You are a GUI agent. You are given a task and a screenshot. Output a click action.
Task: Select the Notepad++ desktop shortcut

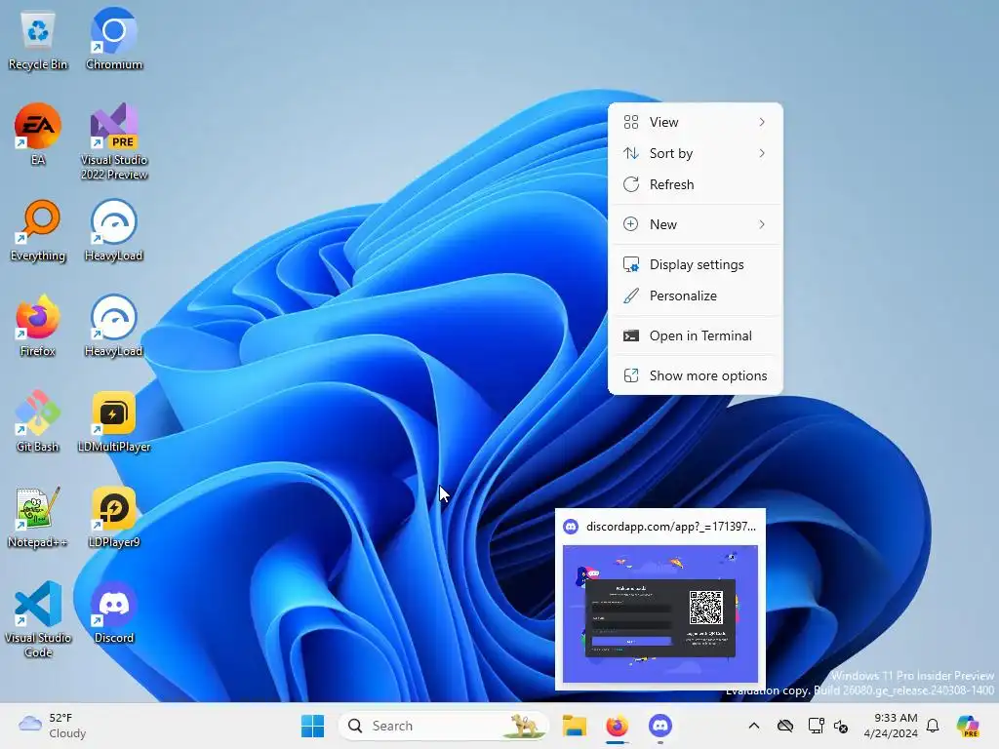38,517
